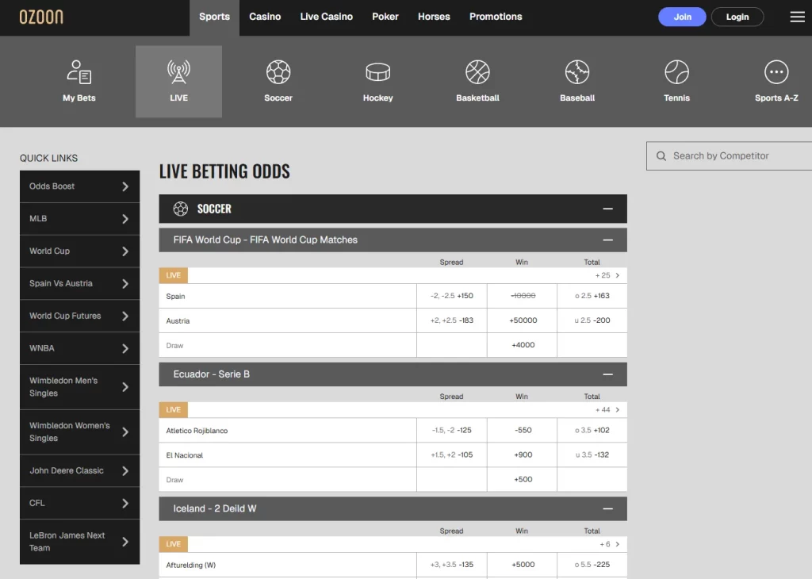Open World Cup quick link

click(80, 251)
